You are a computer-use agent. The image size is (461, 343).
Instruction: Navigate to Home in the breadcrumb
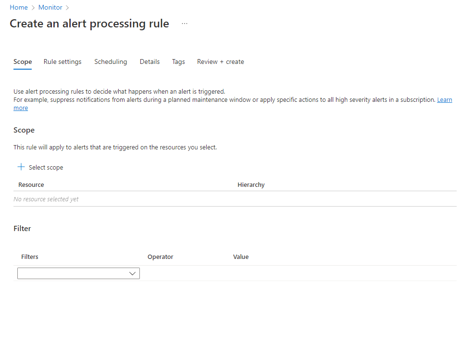point(19,7)
